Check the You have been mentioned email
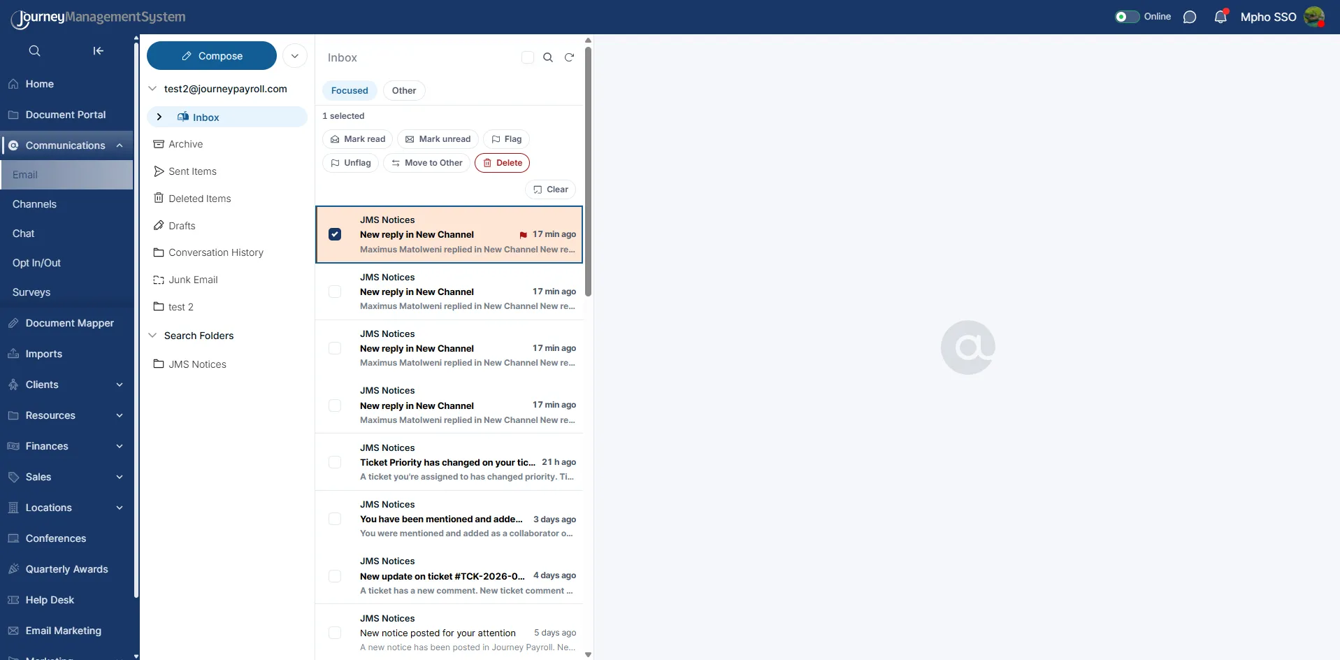 point(335,519)
